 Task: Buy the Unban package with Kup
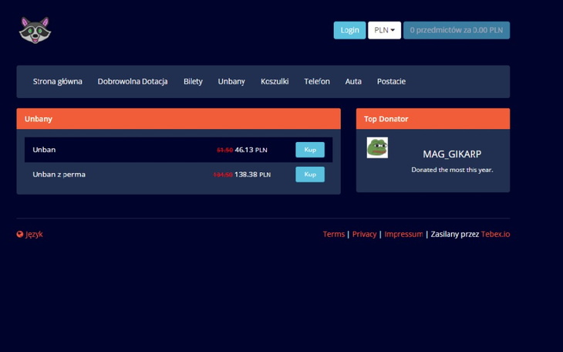[x=309, y=150]
